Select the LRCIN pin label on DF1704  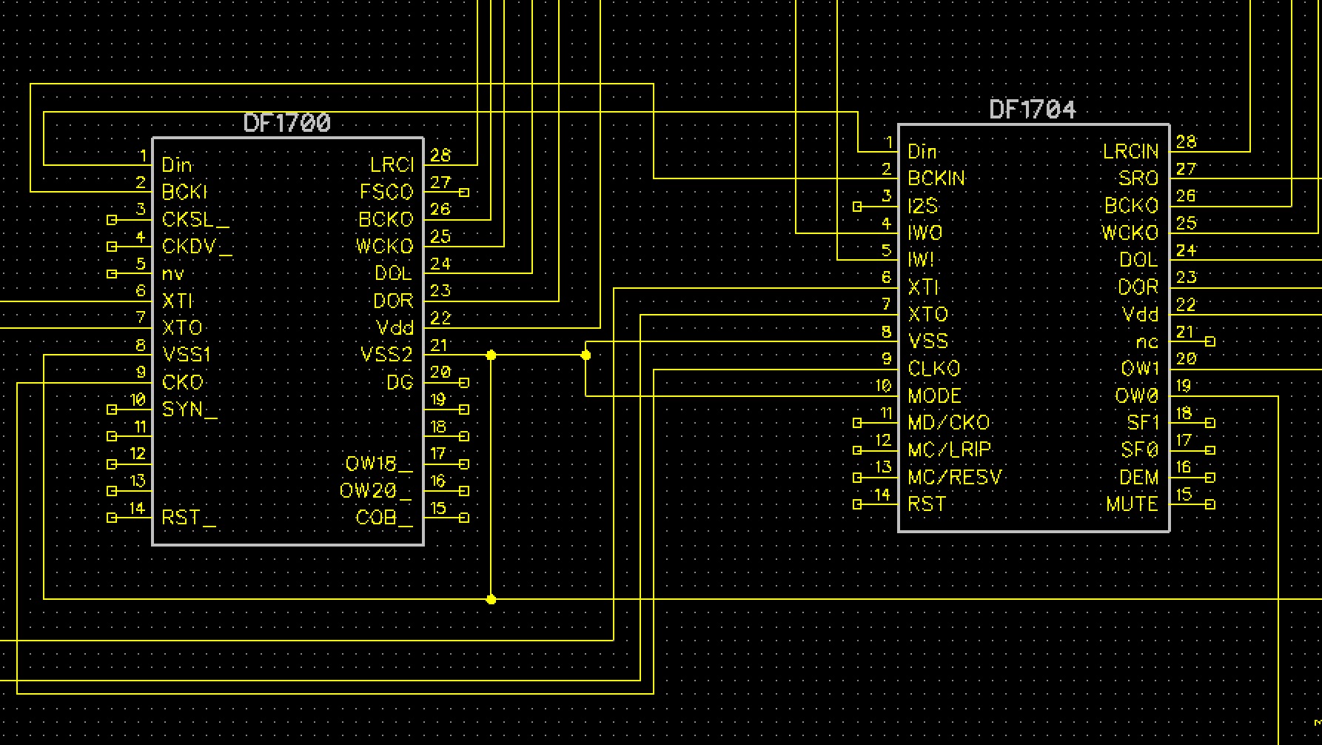[x=1130, y=152]
